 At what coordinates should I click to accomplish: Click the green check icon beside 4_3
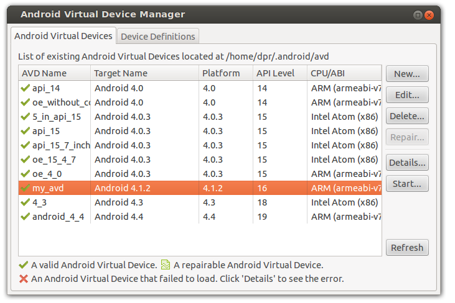pyautogui.click(x=26, y=202)
